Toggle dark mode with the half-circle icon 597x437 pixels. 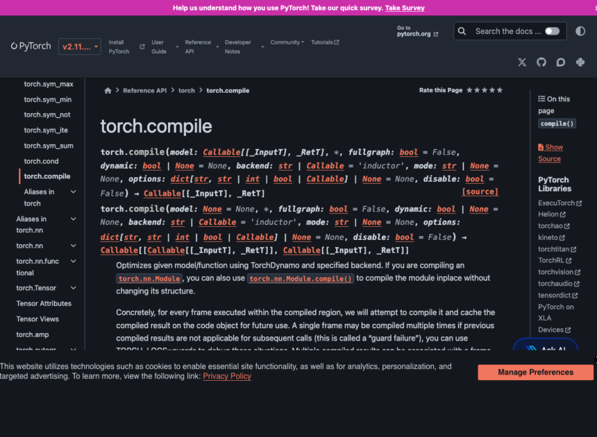pos(581,31)
